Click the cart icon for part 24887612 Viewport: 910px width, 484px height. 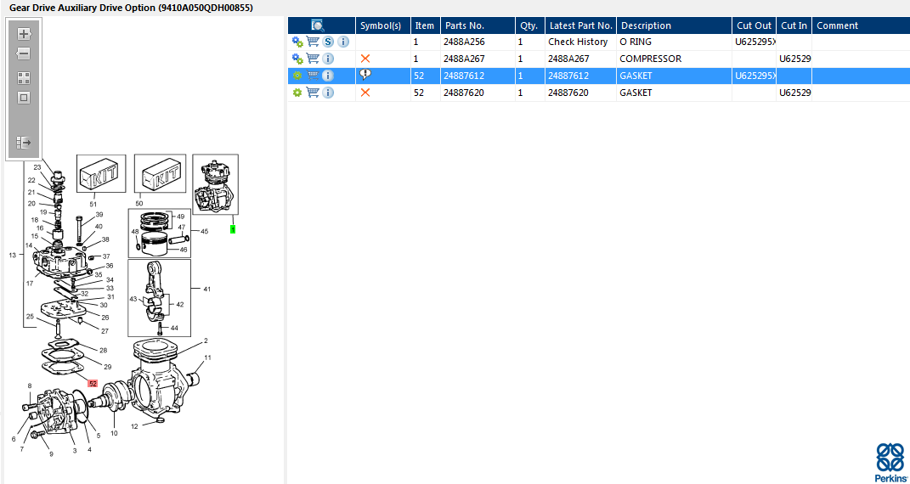pos(313,76)
